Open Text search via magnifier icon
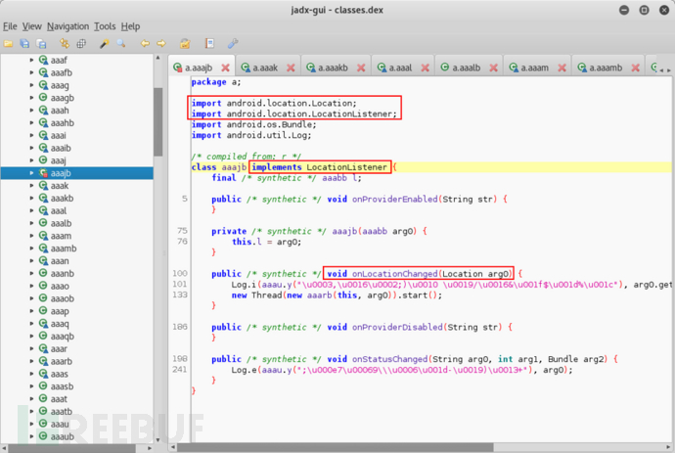 point(119,44)
